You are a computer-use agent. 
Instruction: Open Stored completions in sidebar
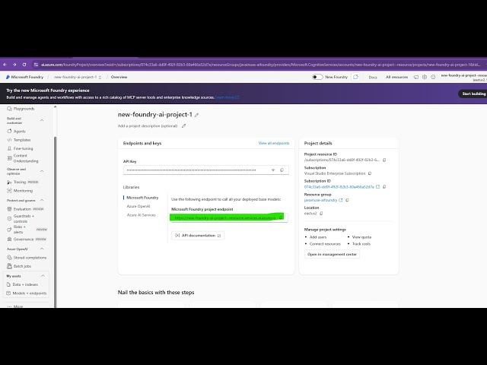(x=27, y=258)
